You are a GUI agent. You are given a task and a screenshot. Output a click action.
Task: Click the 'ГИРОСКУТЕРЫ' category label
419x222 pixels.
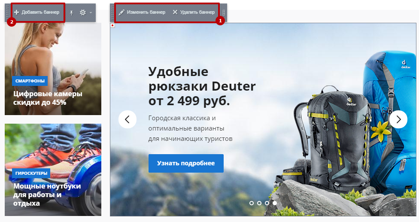31,173
